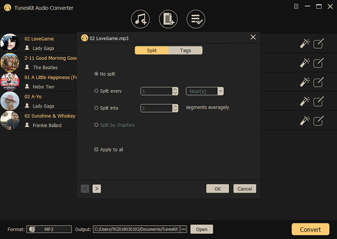Screen dimensions: 337x239
Task: Select the No split option
Action: point(105,74)
